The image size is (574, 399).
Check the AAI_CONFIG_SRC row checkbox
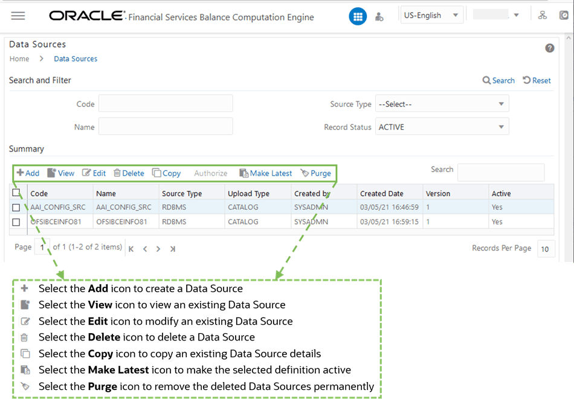pos(16,208)
